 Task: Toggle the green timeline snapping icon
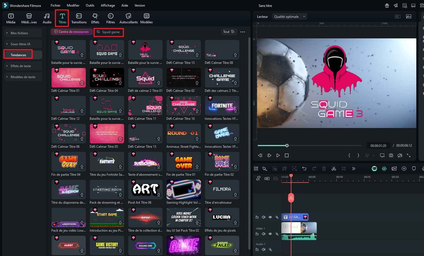[384, 169]
